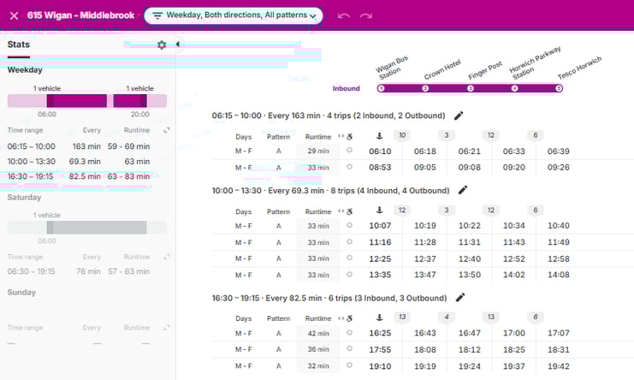Viewport: 634px width, 380px height.
Task: Edit the 10:00 – 13:30 time range
Action: [x=463, y=190]
